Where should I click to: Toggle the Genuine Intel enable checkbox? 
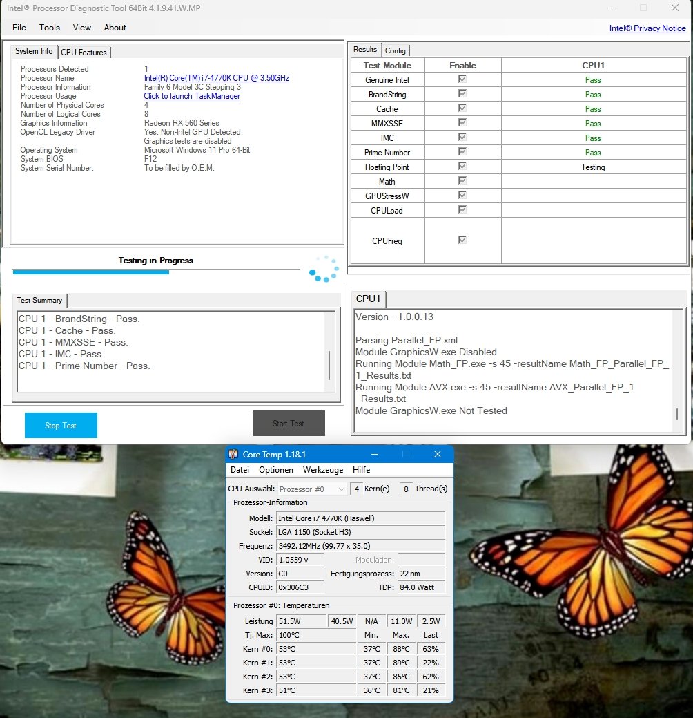tap(462, 79)
